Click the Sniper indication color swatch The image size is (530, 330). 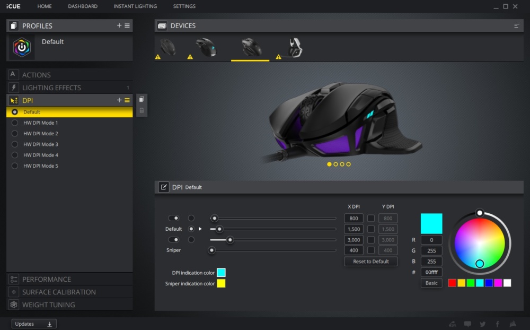pyautogui.click(x=221, y=283)
